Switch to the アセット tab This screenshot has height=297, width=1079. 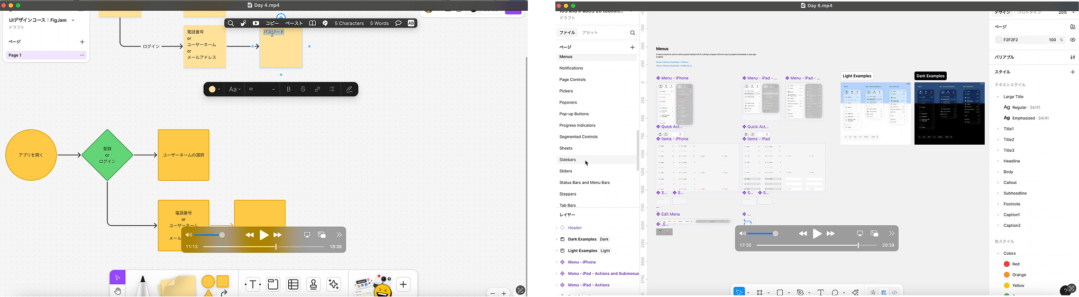pyautogui.click(x=590, y=33)
